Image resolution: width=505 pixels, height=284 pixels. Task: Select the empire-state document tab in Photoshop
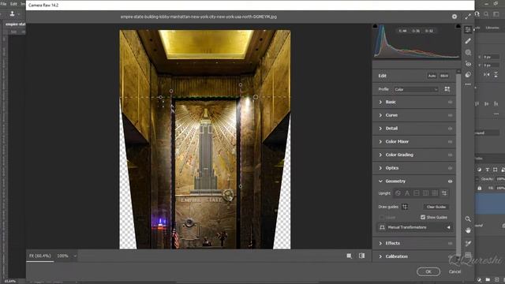15,24
